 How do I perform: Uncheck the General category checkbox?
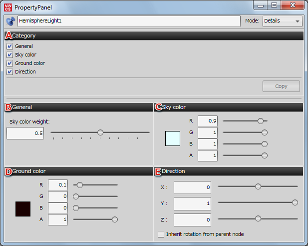pyautogui.click(x=10, y=46)
